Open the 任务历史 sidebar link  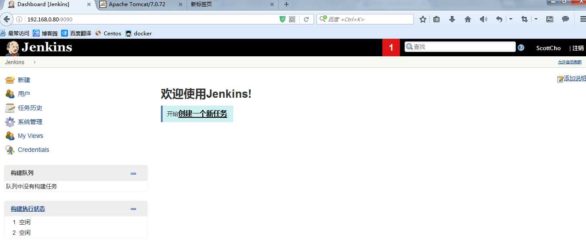(30, 108)
